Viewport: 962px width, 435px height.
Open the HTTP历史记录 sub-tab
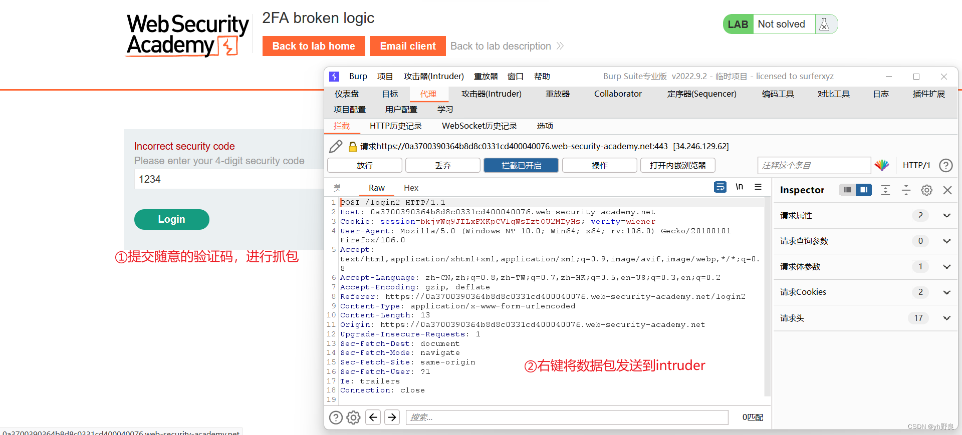point(396,126)
